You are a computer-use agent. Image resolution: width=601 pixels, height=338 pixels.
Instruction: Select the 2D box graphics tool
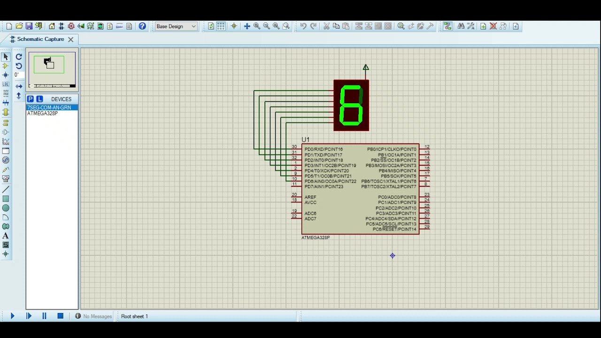tap(6, 199)
